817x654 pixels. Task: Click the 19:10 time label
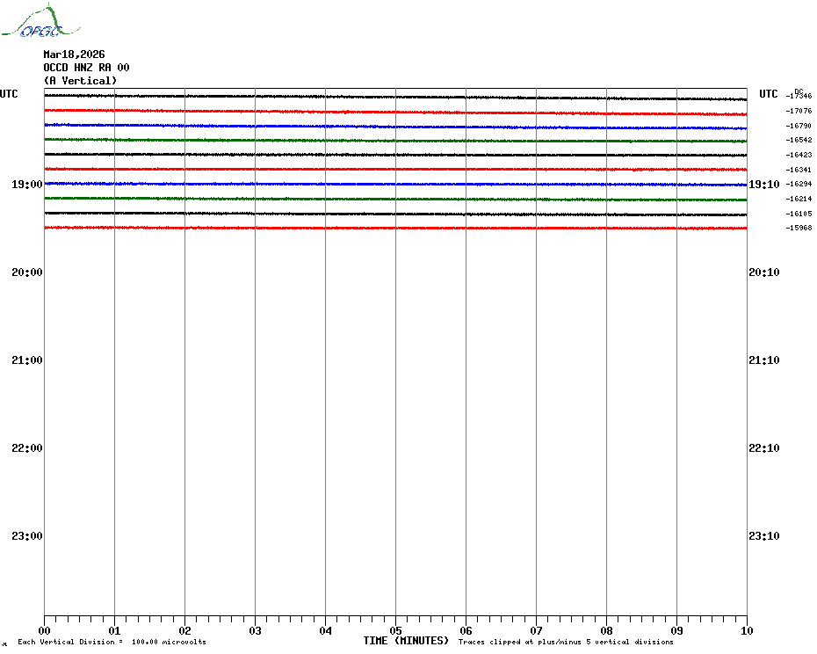tap(764, 184)
